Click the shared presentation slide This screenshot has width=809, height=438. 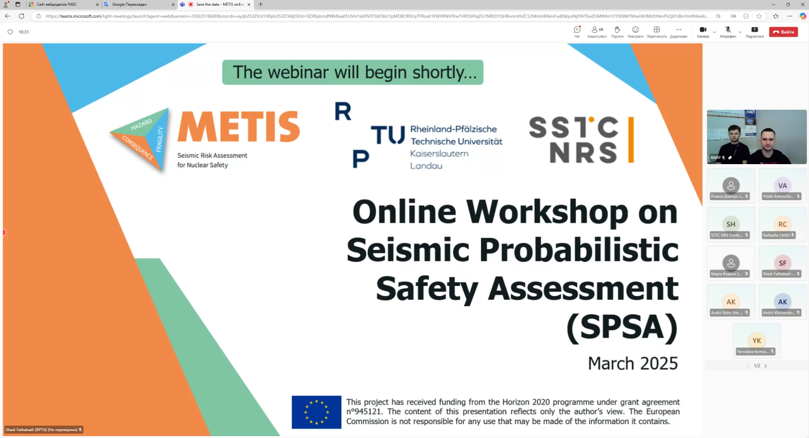pyautogui.click(x=353, y=239)
